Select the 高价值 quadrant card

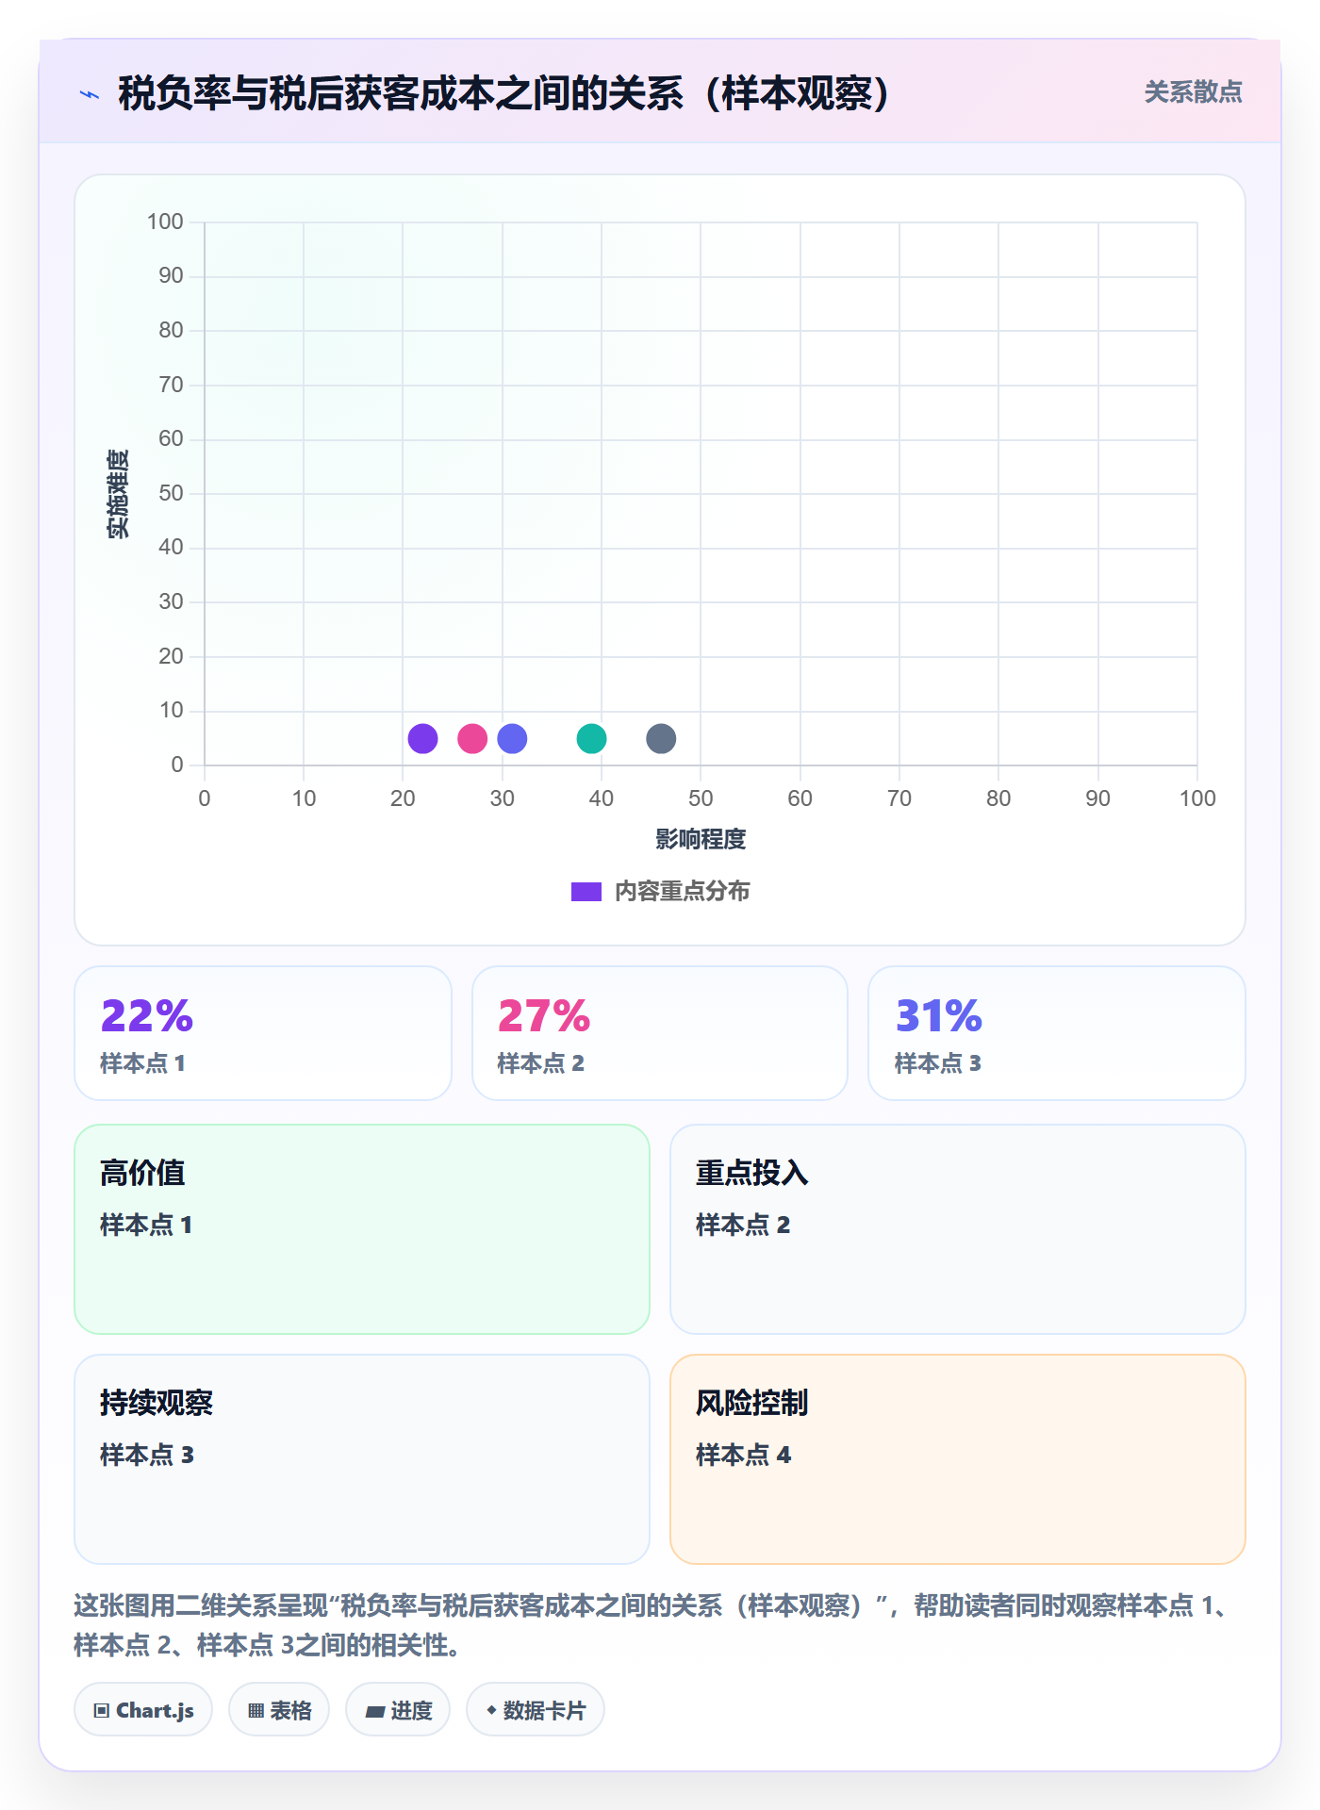click(x=362, y=1229)
